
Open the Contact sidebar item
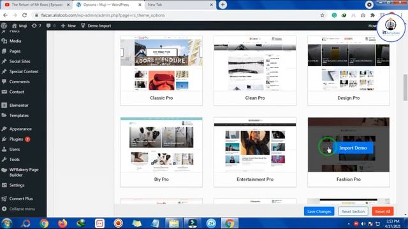tap(17, 92)
